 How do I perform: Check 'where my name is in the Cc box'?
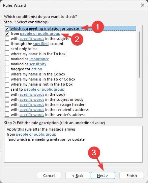[7, 74]
